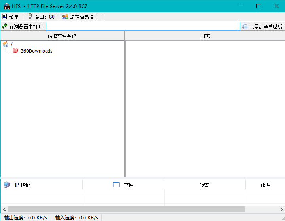Viewport: 285px width, 221px height.
Task: Close the HFS window
Action: (x=276, y=6)
